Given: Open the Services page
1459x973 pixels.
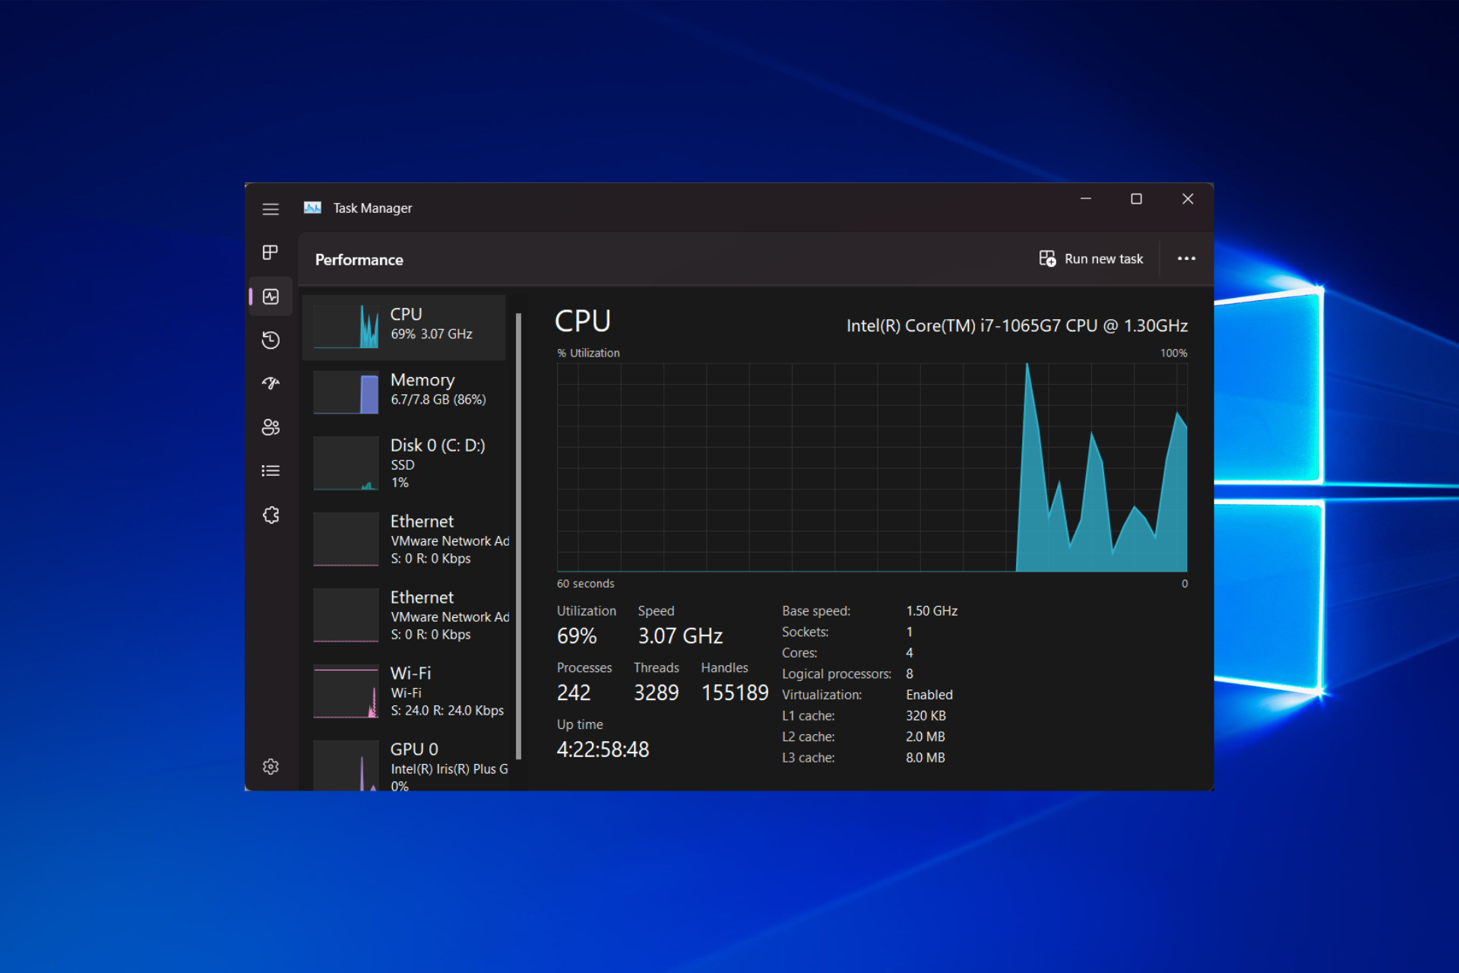Looking at the screenshot, I should tap(271, 515).
